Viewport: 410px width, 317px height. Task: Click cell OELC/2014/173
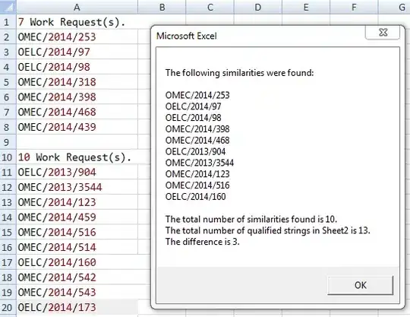point(77,307)
